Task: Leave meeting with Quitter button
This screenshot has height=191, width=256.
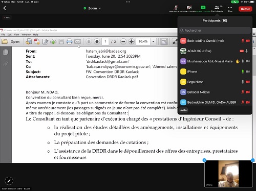Action: click(245, 9)
